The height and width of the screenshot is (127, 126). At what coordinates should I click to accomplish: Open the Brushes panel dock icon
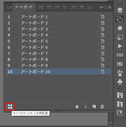pyautogui.click(x=120, y=73)
